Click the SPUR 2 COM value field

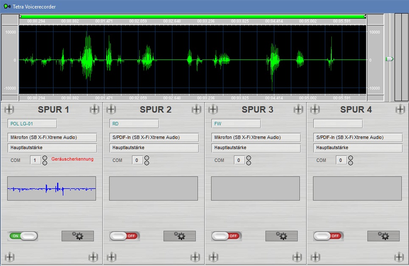[x=138, y=160]
